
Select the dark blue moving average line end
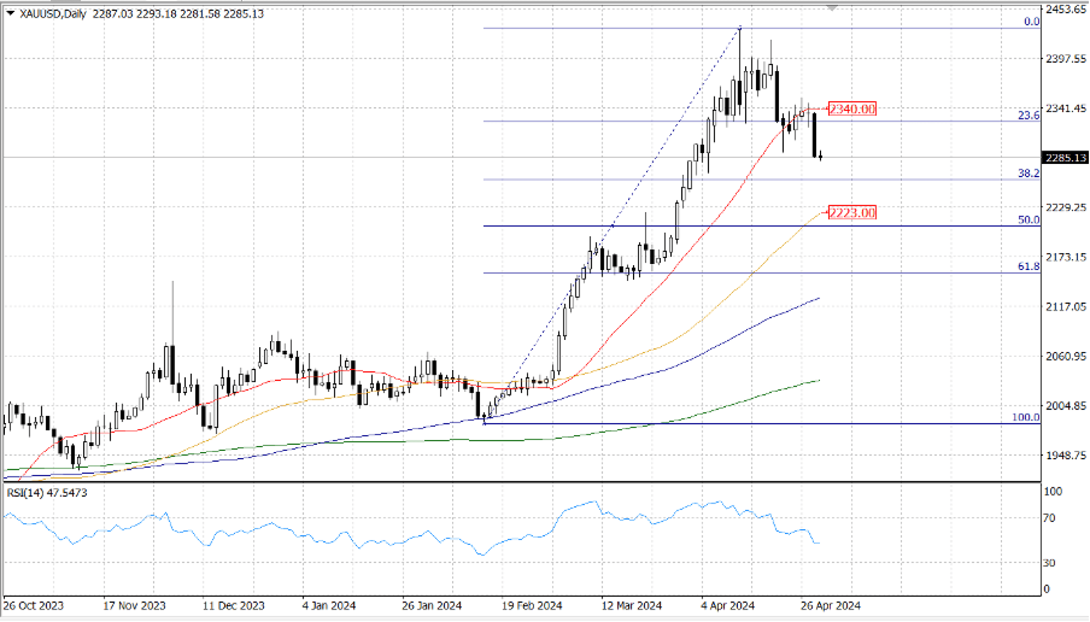click(818, 298)
